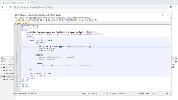
Task: Collapse the finally block fold on line 19
Action: (20, 63)
